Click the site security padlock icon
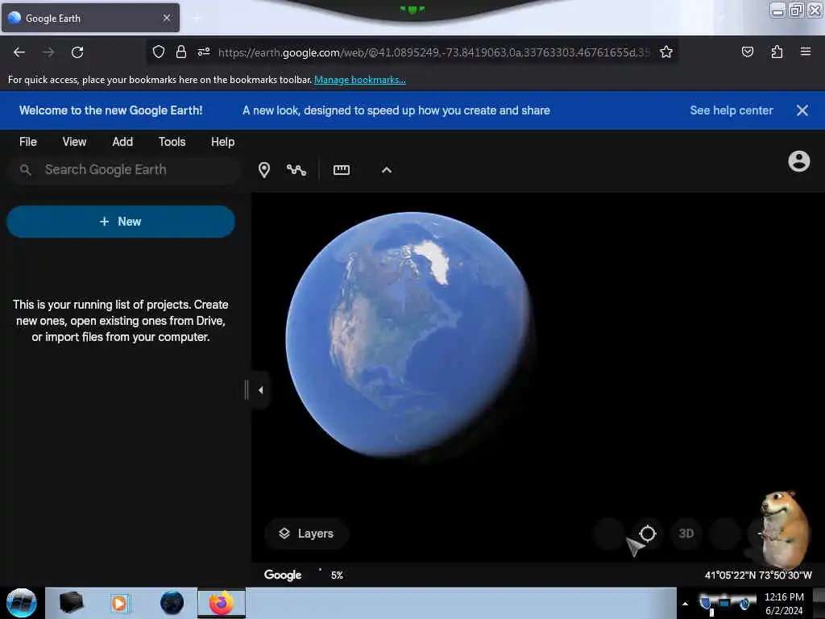 [x=181, y=52]
